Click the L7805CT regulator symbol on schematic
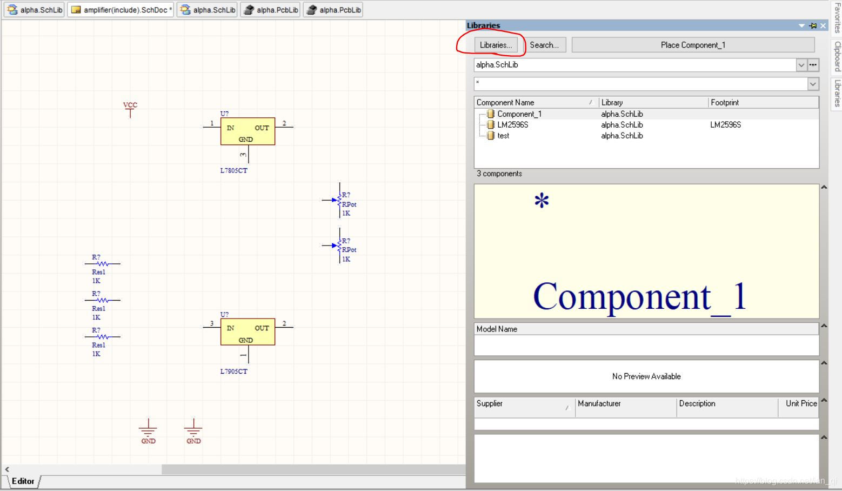 tap(248, 131)
